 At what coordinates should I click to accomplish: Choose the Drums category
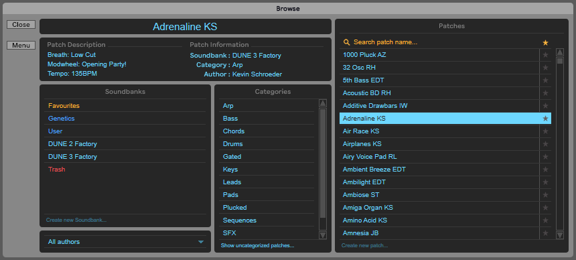(267, 144)
